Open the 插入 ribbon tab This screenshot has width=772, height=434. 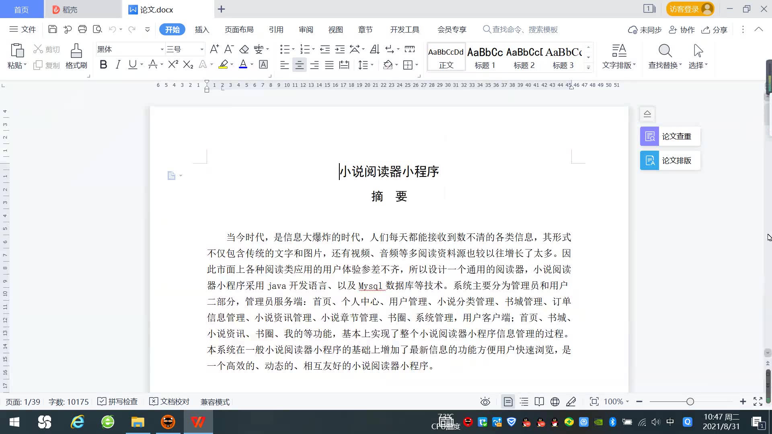coord(202,29)
